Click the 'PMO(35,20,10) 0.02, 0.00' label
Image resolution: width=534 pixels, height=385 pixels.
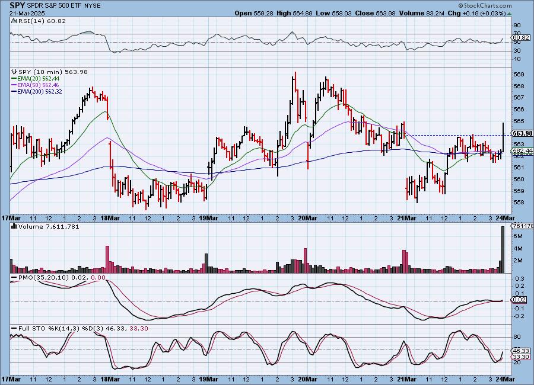pyautogui.click(x=62, y=278)
